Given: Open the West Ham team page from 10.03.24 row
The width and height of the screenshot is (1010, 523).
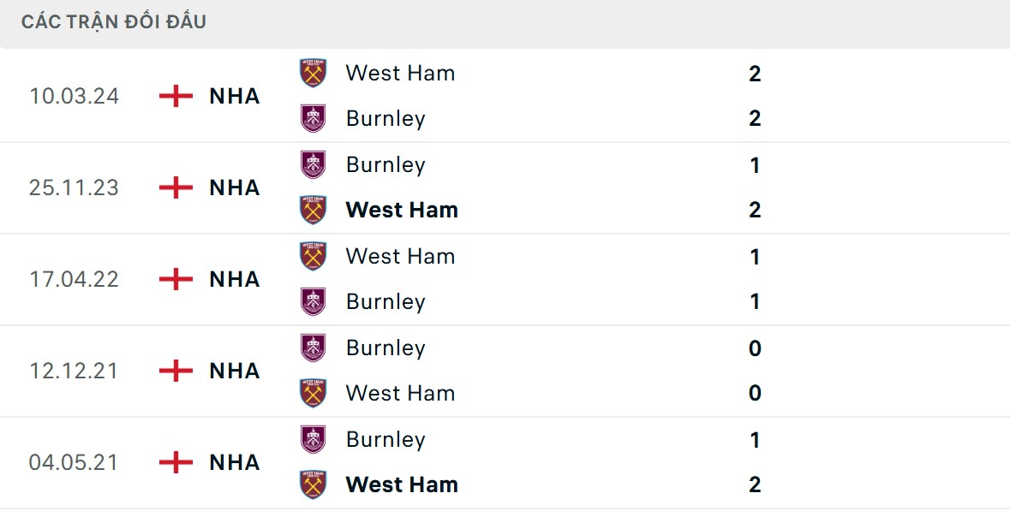Looking at the screenshot, I should click(400, 73).
